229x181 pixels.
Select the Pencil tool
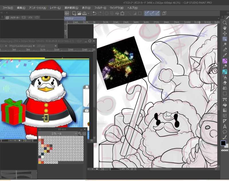[x=225, y=66]
